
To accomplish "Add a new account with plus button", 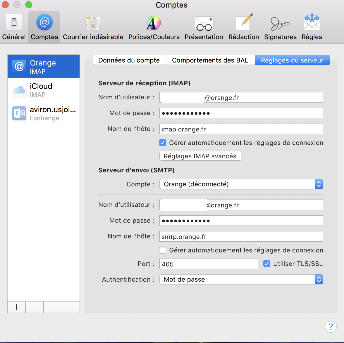I will (x=17, y=307).
